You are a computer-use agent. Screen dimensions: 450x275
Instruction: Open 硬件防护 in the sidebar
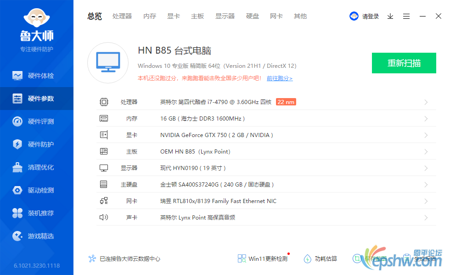(37, 144)
